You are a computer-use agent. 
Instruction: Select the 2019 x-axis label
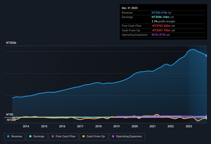116,126
